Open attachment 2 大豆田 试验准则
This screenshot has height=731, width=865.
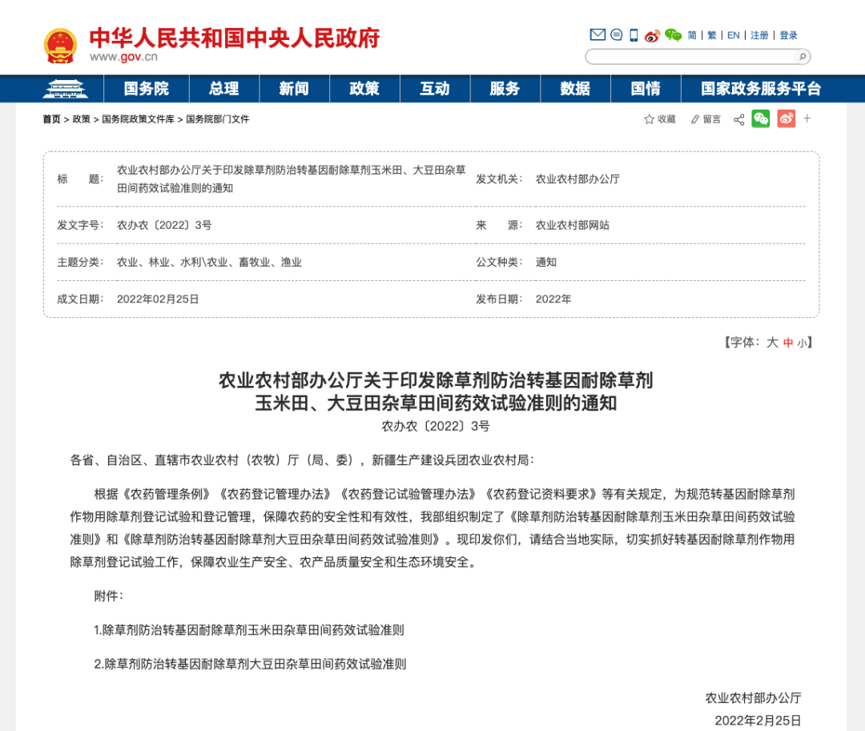point(250,665)
